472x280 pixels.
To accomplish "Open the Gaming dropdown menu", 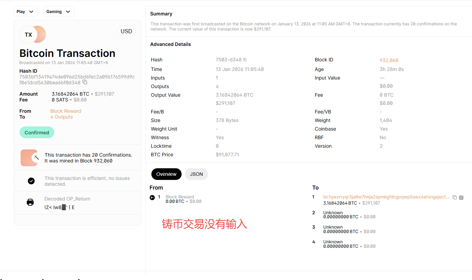I will tap(59, 12).
